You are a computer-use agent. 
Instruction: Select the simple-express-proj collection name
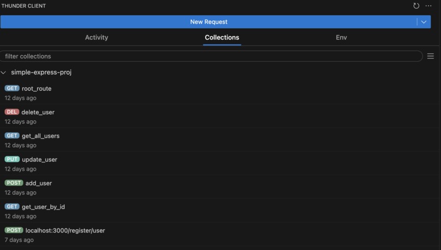(41, 72)
